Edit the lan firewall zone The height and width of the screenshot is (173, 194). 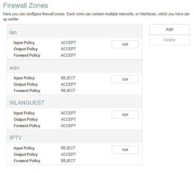click(125, 44)
